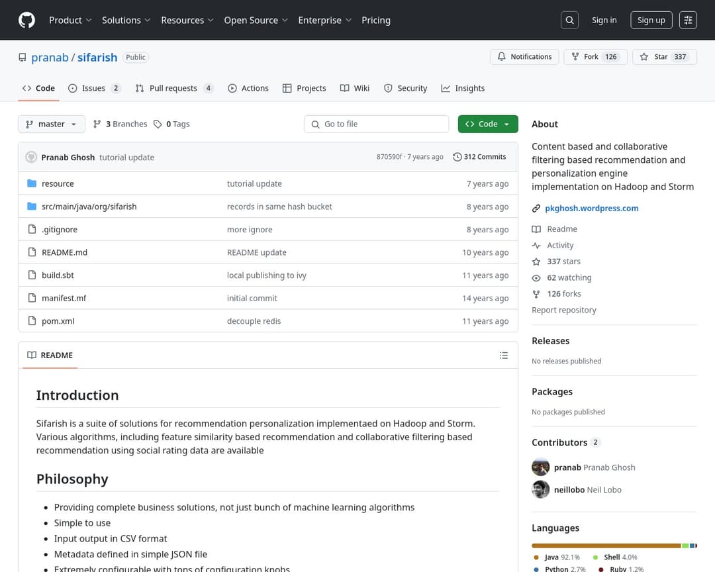Viewport: 715px width, 572px height.
Task: Open the README outline icon
Action: click(504, 356)
